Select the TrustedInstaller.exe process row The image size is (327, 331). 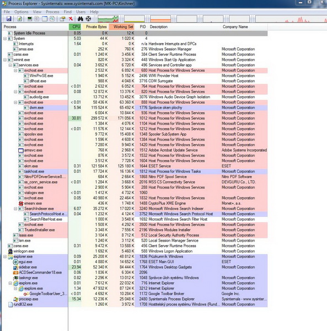[x=135, y=230]
